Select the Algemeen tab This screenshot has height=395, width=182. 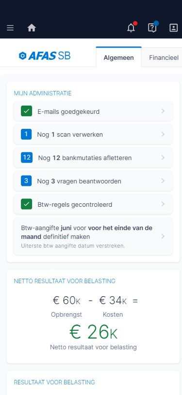(x=118, y=57)
